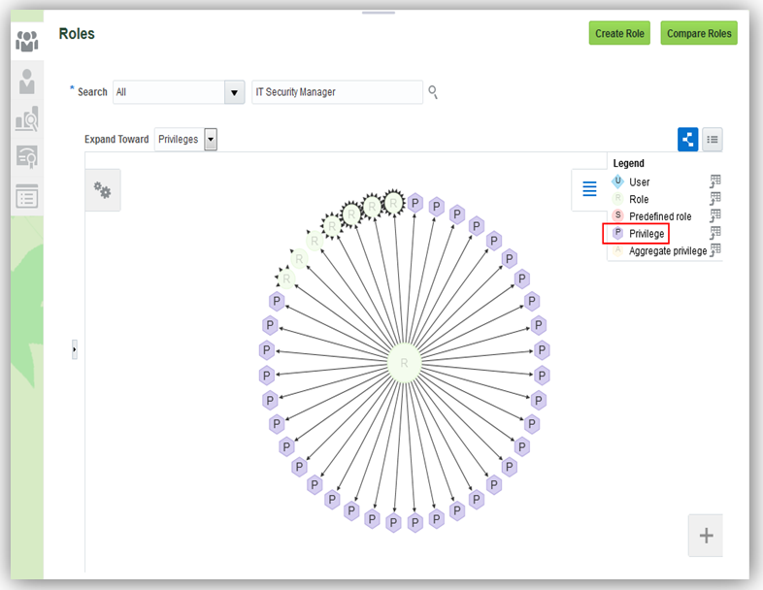
Task: Open the Users page sidebar icon
Action: click(x=27, y=81)
